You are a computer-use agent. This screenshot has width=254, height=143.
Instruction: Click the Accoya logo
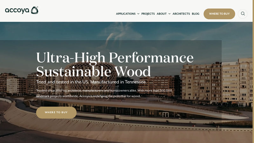[x=22, y=10]
